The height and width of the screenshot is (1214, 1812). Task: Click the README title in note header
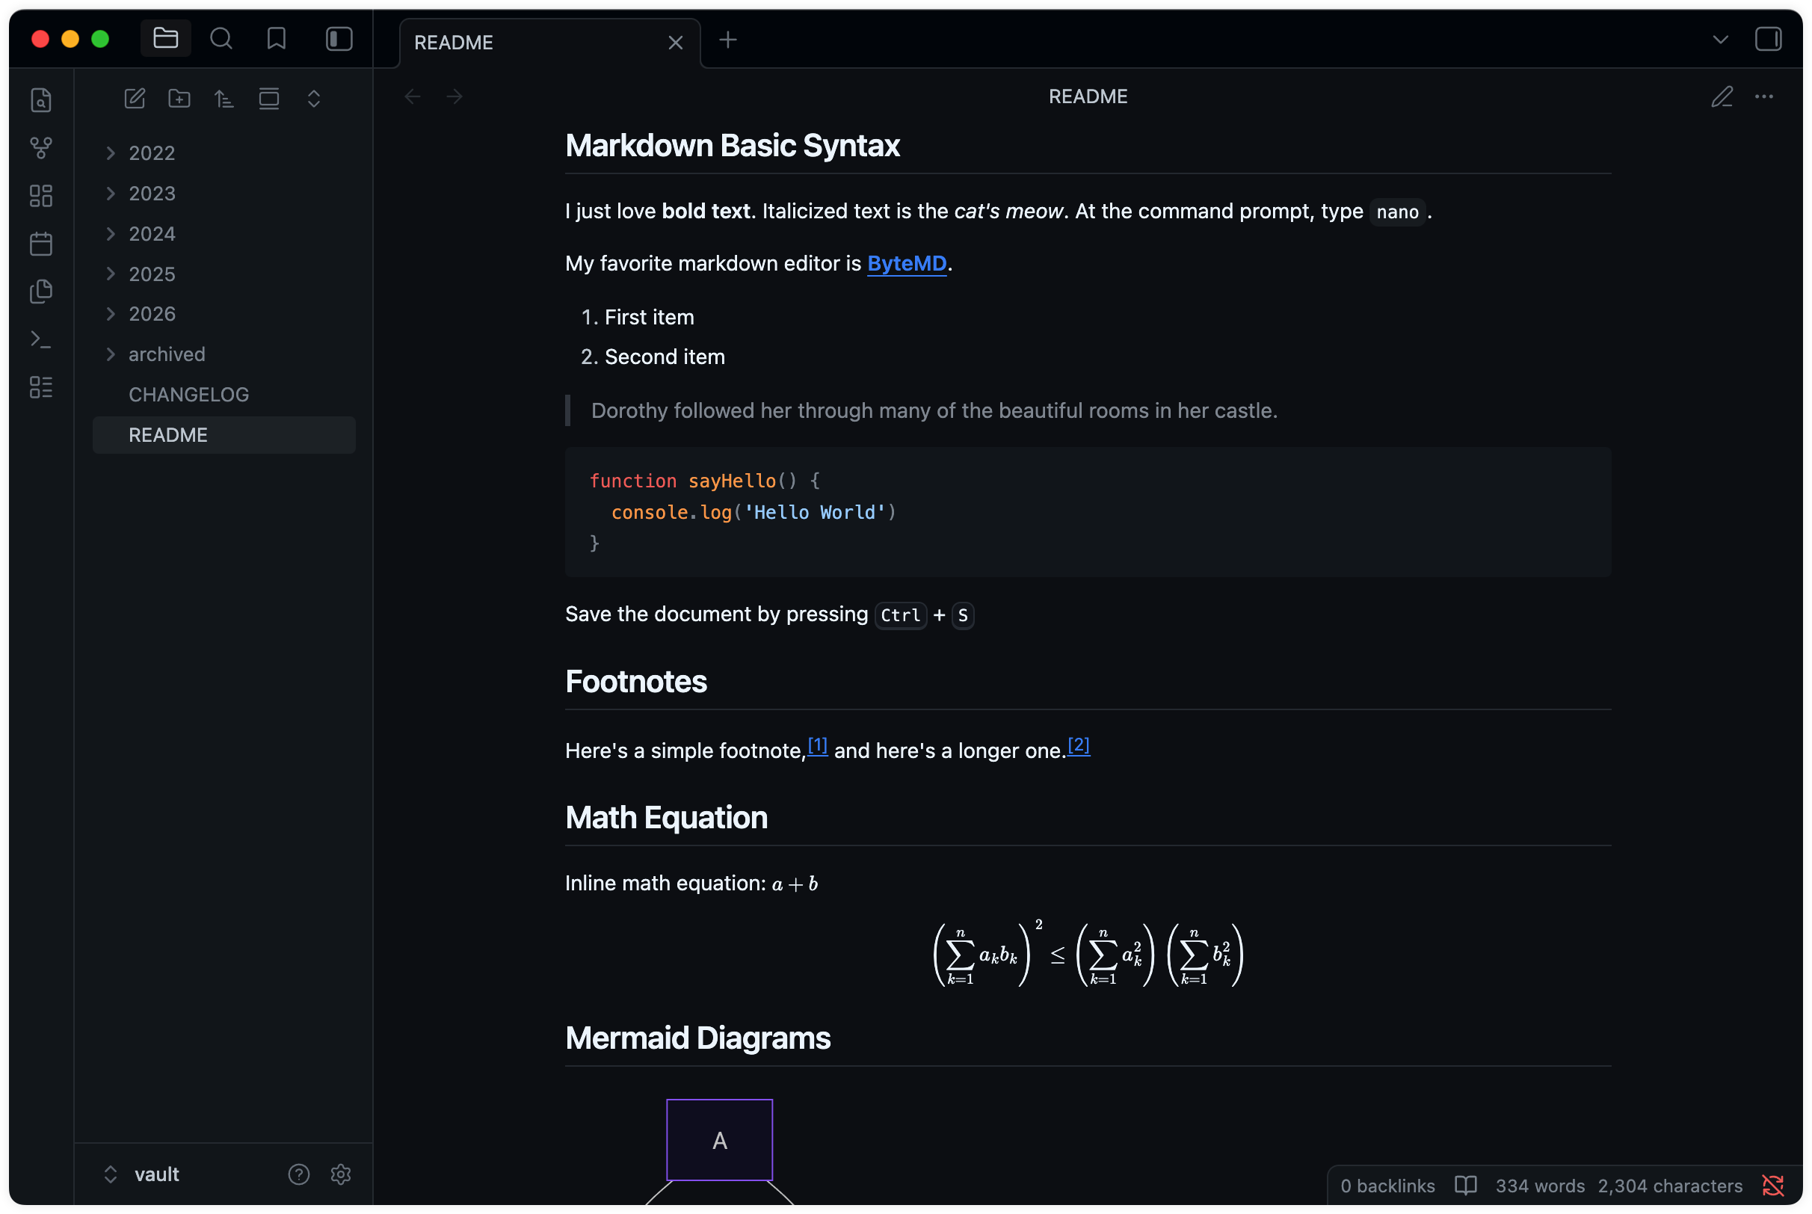click(1088, 96)
